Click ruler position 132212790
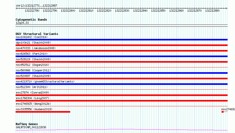The height and width of the screenshot is (133, 235). pos(50,11)
